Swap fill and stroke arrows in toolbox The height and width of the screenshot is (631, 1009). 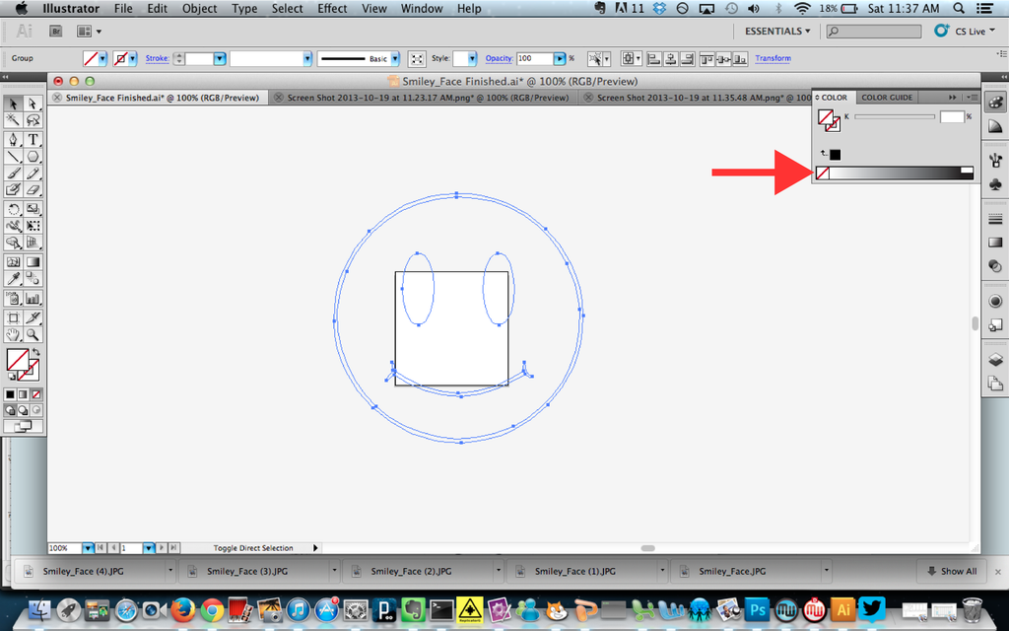coord(36,352)
